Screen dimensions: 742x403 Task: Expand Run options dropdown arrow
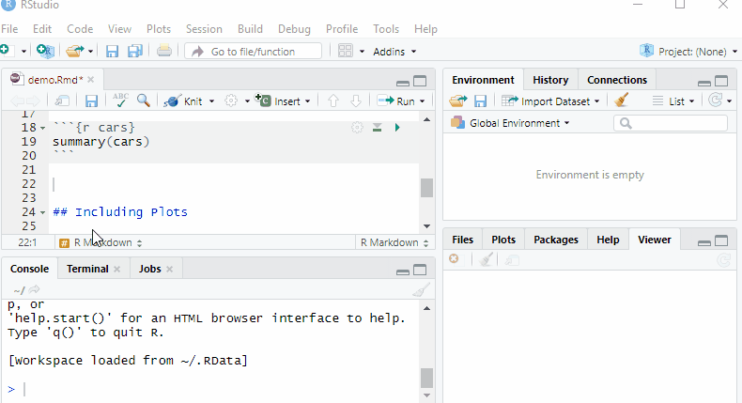click(422, 101)
